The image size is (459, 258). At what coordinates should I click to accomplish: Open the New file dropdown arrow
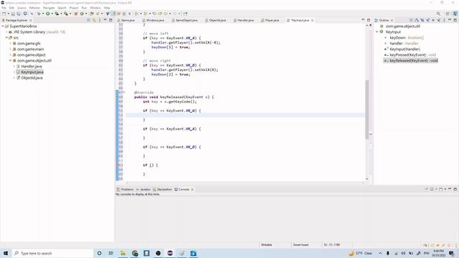[x=8, y=14]
